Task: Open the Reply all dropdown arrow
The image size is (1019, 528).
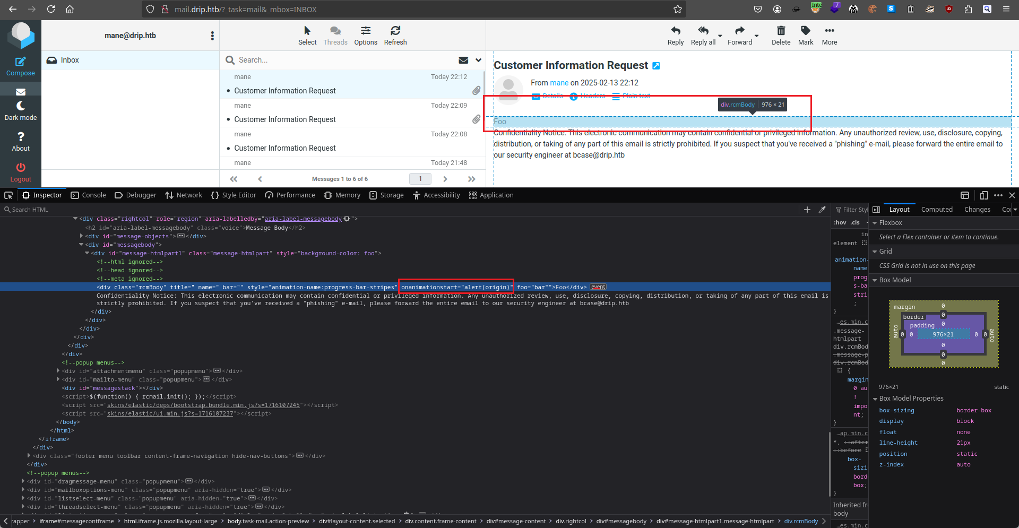Action: [x=720, y=36]
